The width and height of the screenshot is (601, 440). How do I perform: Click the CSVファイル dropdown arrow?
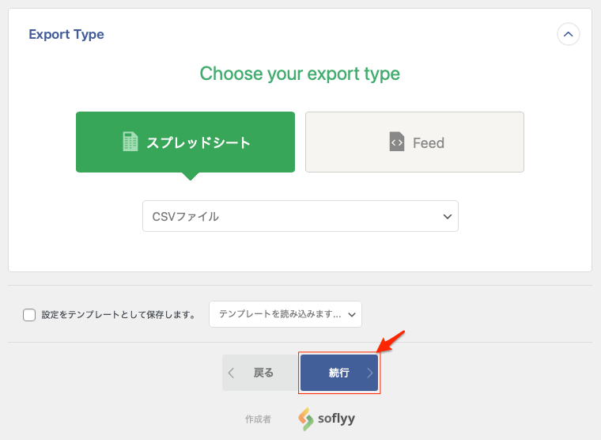click(x=448, y=216)
